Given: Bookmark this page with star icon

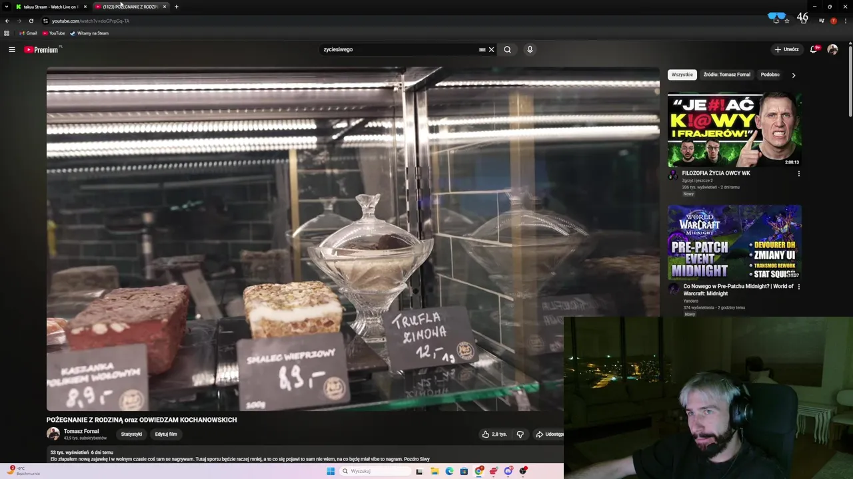Looking at the screenshot, I should [x=787, y=21].
